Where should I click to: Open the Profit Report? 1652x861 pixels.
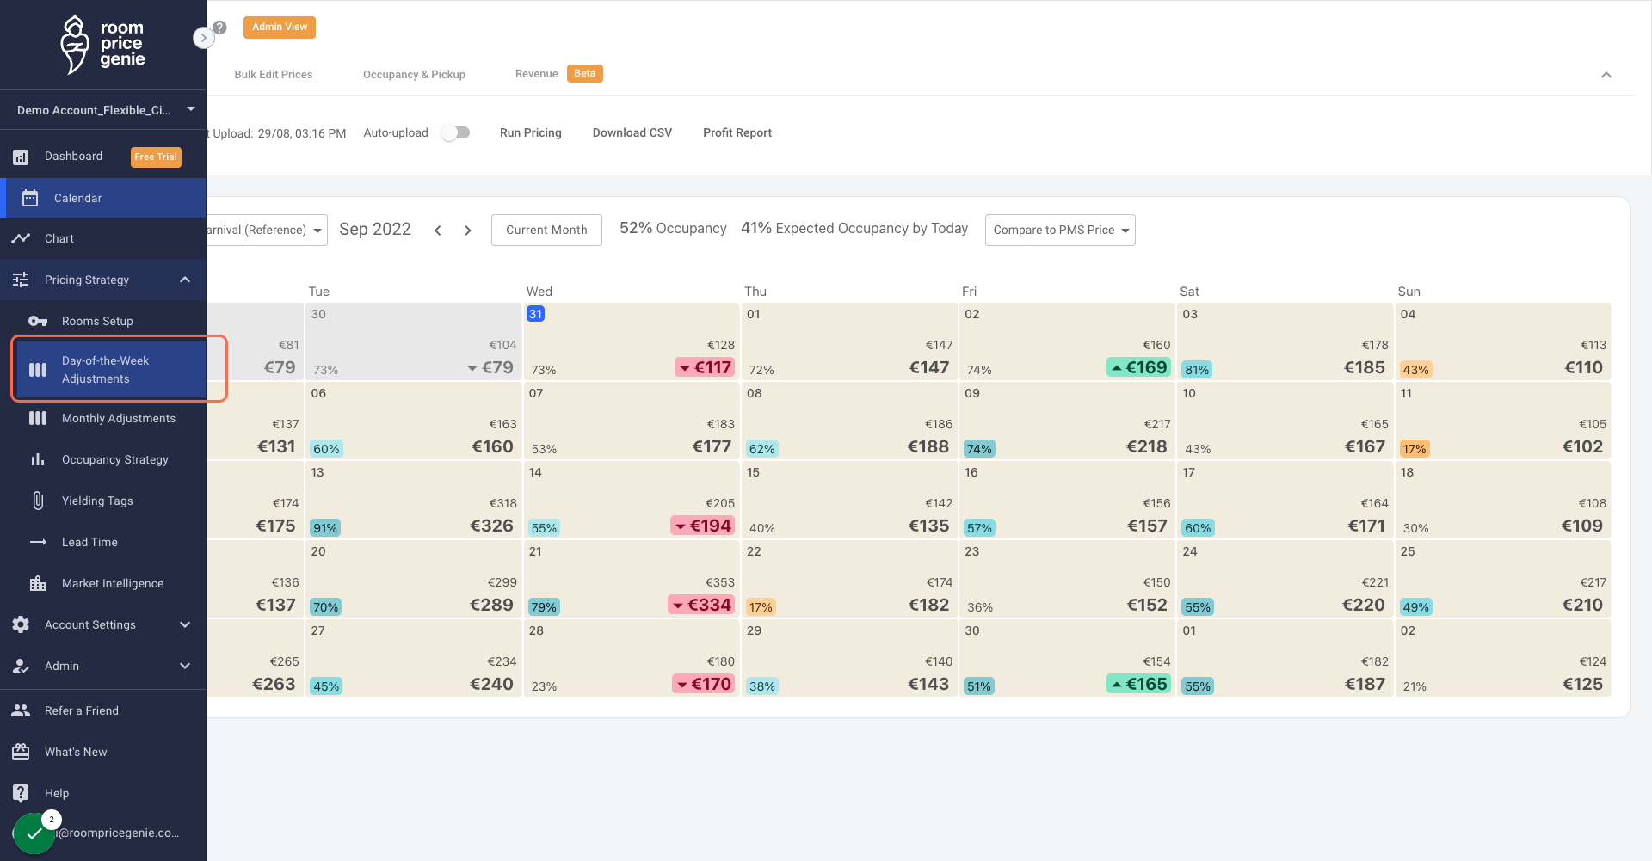click(737, 132)
